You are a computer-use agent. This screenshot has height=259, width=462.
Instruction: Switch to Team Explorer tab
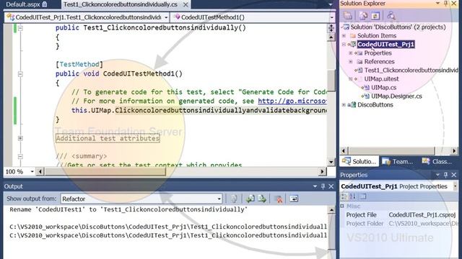point(398,161)
